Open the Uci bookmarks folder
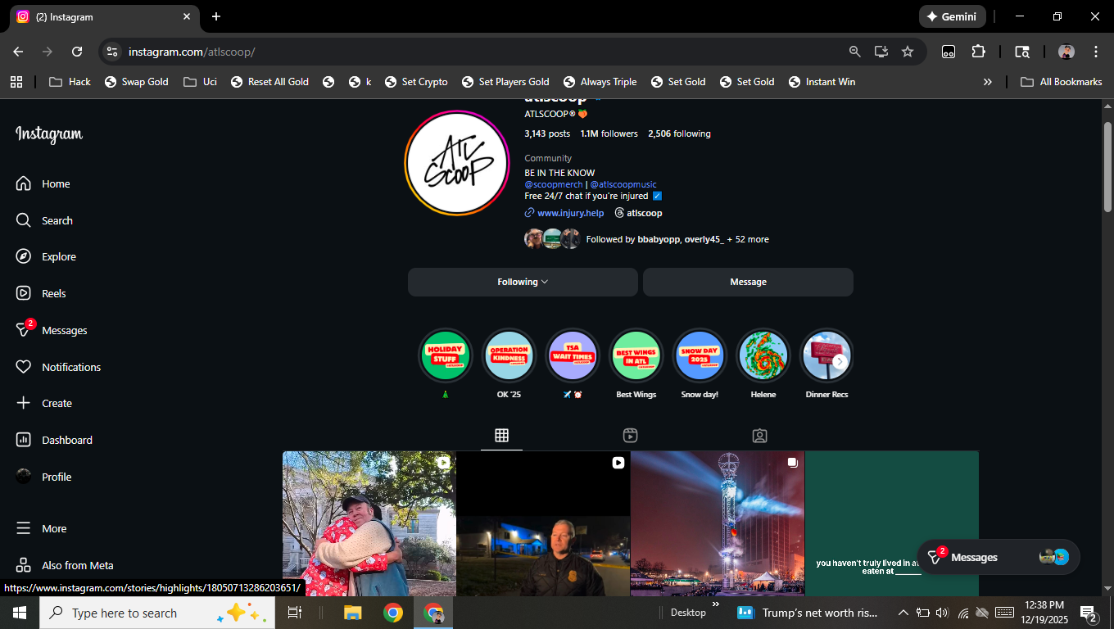 pos(201,82)
